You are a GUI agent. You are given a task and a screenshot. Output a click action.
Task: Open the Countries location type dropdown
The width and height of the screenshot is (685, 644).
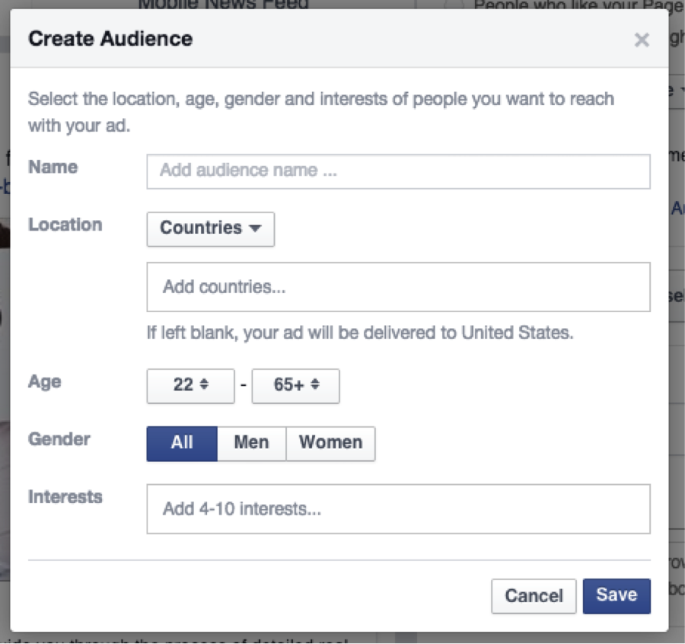(210, 228)
